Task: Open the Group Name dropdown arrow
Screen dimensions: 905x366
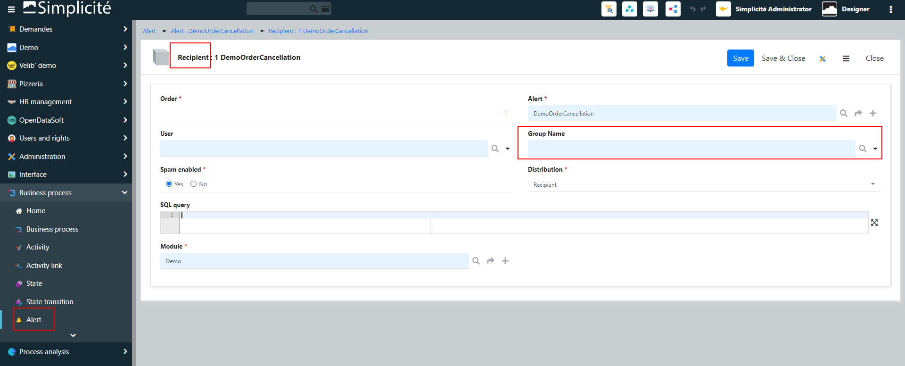Action: point(875,149)
